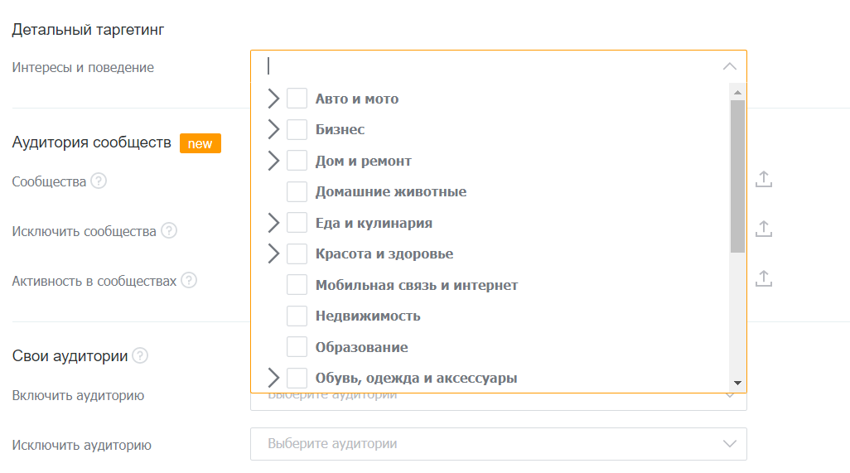Click the Еда и кулинария label
The height and width of the screenshot is (473, 850).
[374, 223]
